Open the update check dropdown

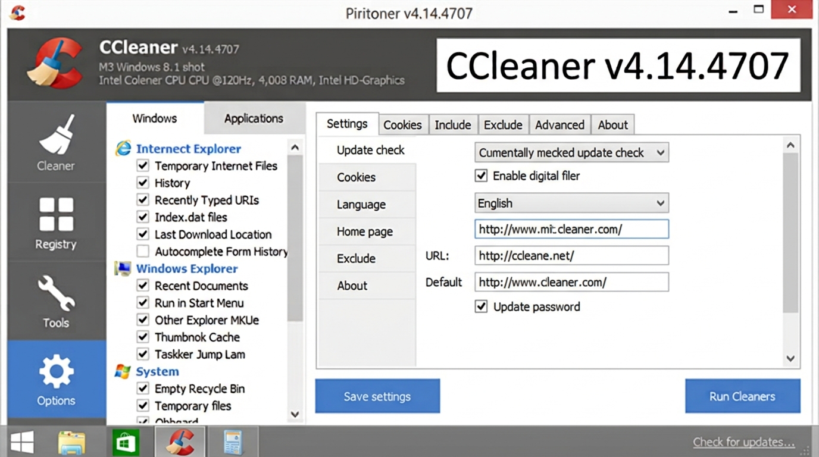(571, 152)
